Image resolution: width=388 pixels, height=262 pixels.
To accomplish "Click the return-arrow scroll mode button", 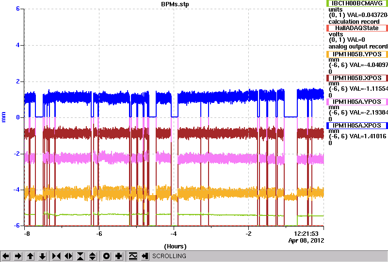I will [145, 256].
